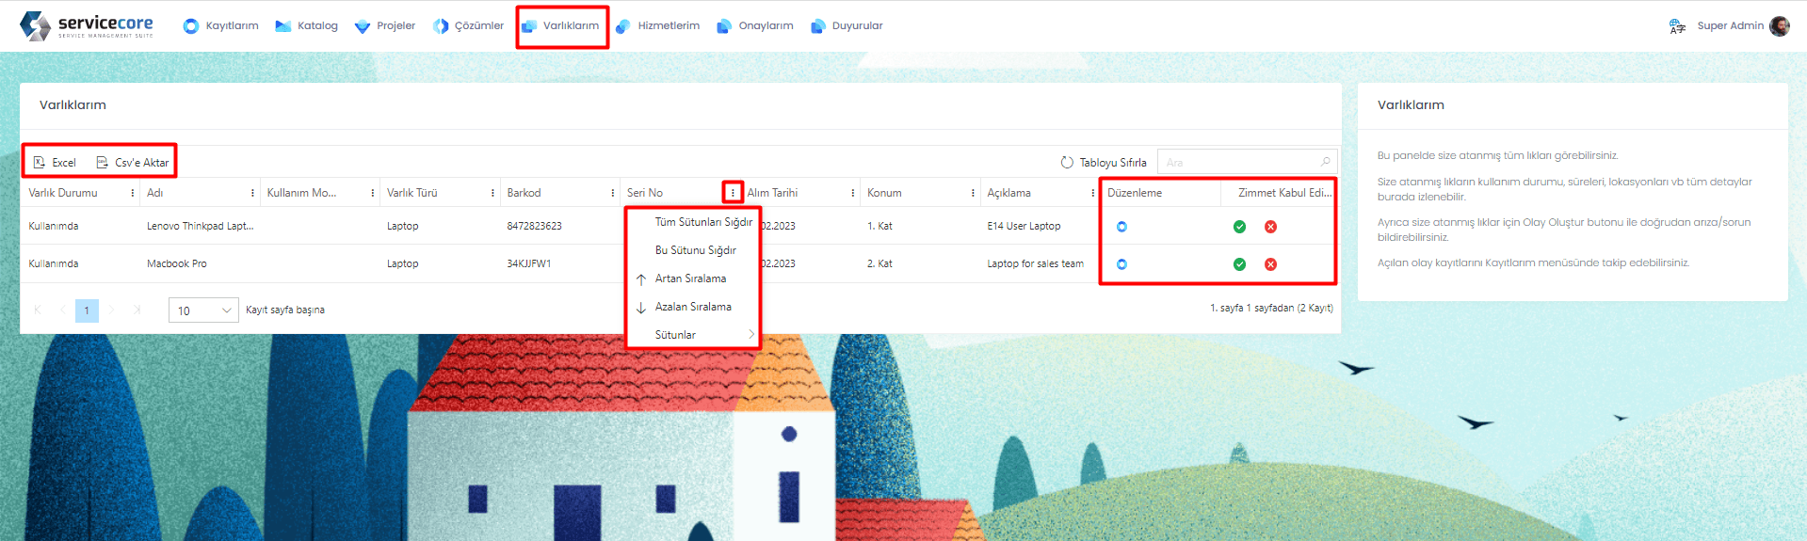The height and width of the screenshot is (541, 1807).
Task: Click the language translate icon
Action: point(1677,26)
